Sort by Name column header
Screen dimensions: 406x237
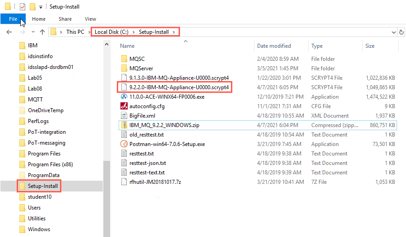[x=127, y=46]
